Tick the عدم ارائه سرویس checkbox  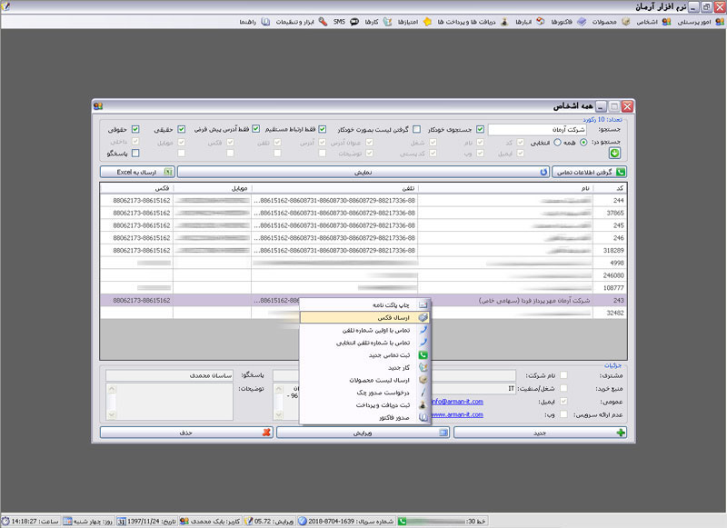click(x=563, y=414)
